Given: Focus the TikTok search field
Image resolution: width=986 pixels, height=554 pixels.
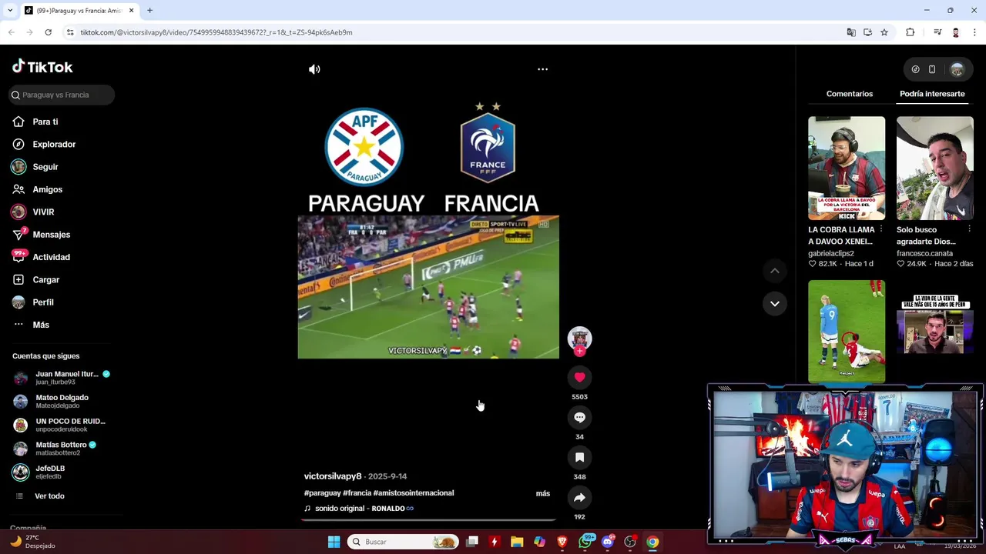Looking at the screenshot, I should tap(62, 95).
